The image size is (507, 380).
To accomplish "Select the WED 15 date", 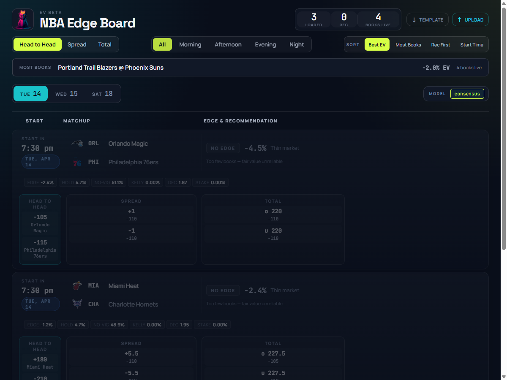I will tap(67, 94).
